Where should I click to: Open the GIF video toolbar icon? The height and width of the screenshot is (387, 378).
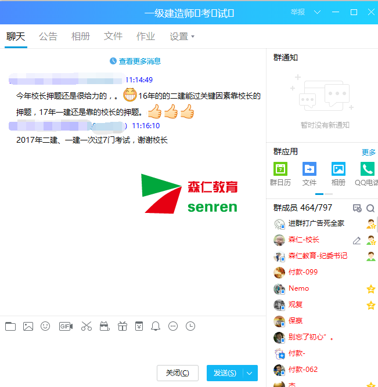click(66, 326)
